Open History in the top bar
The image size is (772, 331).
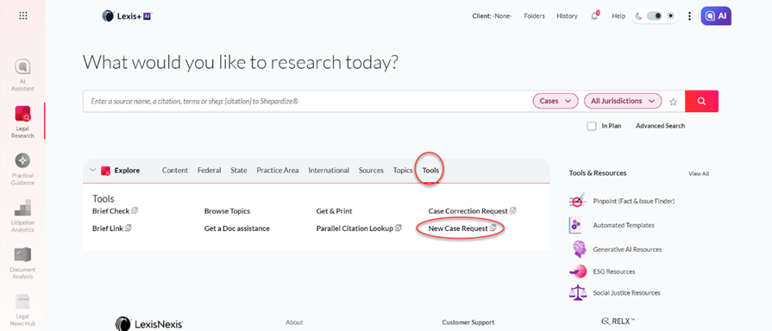568,16
